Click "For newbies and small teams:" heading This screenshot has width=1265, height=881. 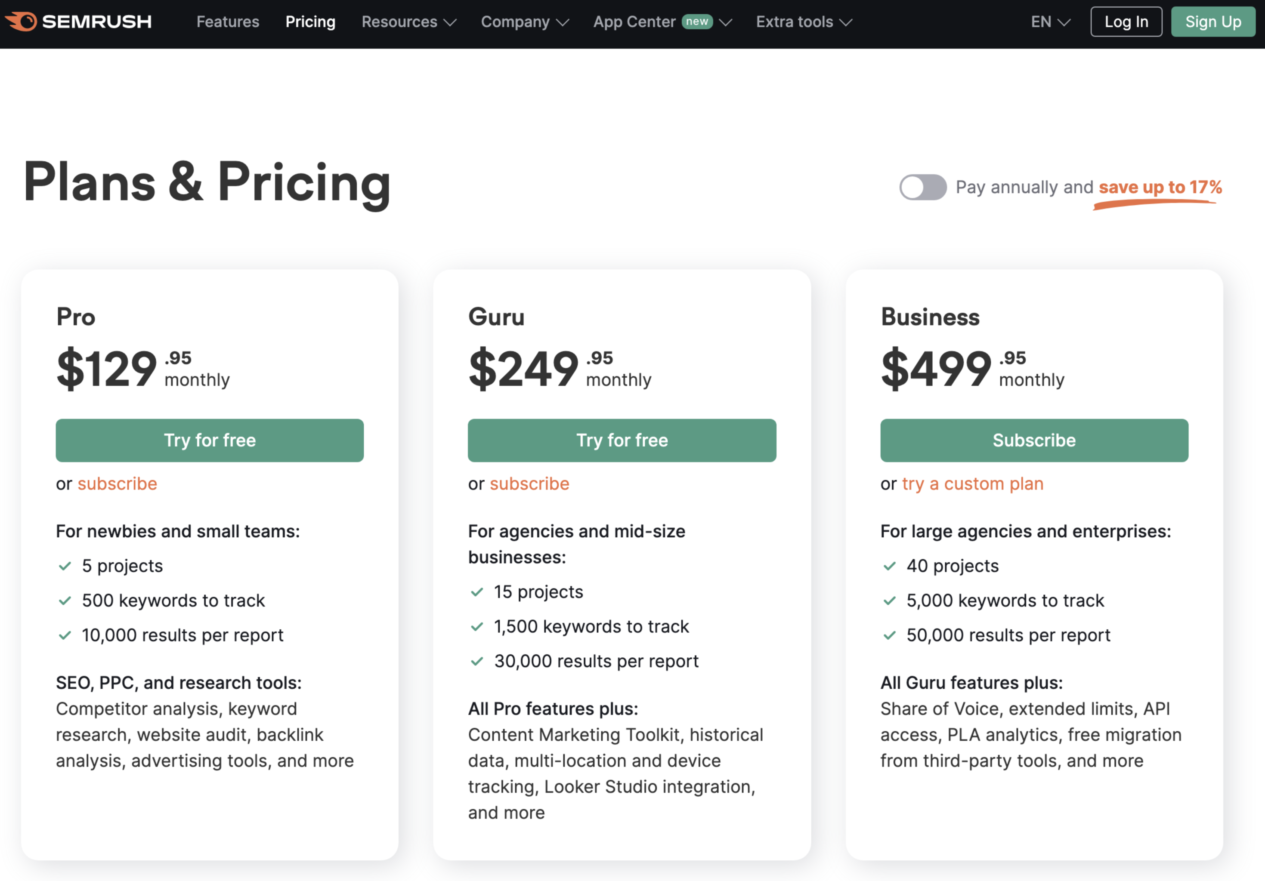(x=178, y=531)
